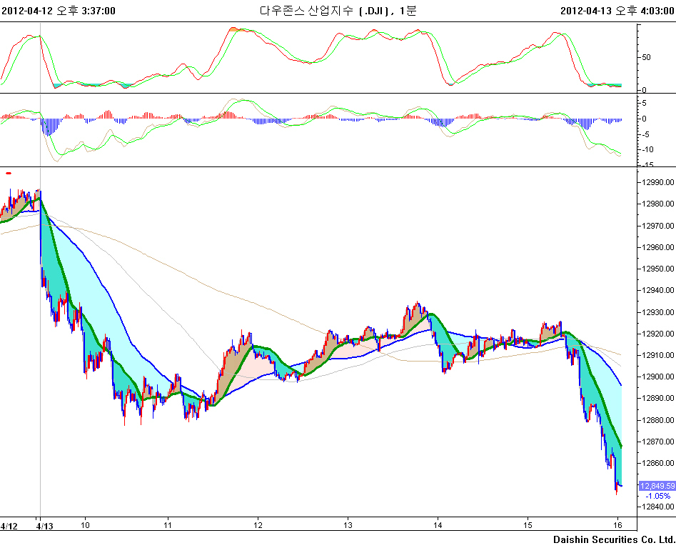Click the 14 hour tick on time axis
Screen dimensions: 676x548
click(x=438, y=526)
